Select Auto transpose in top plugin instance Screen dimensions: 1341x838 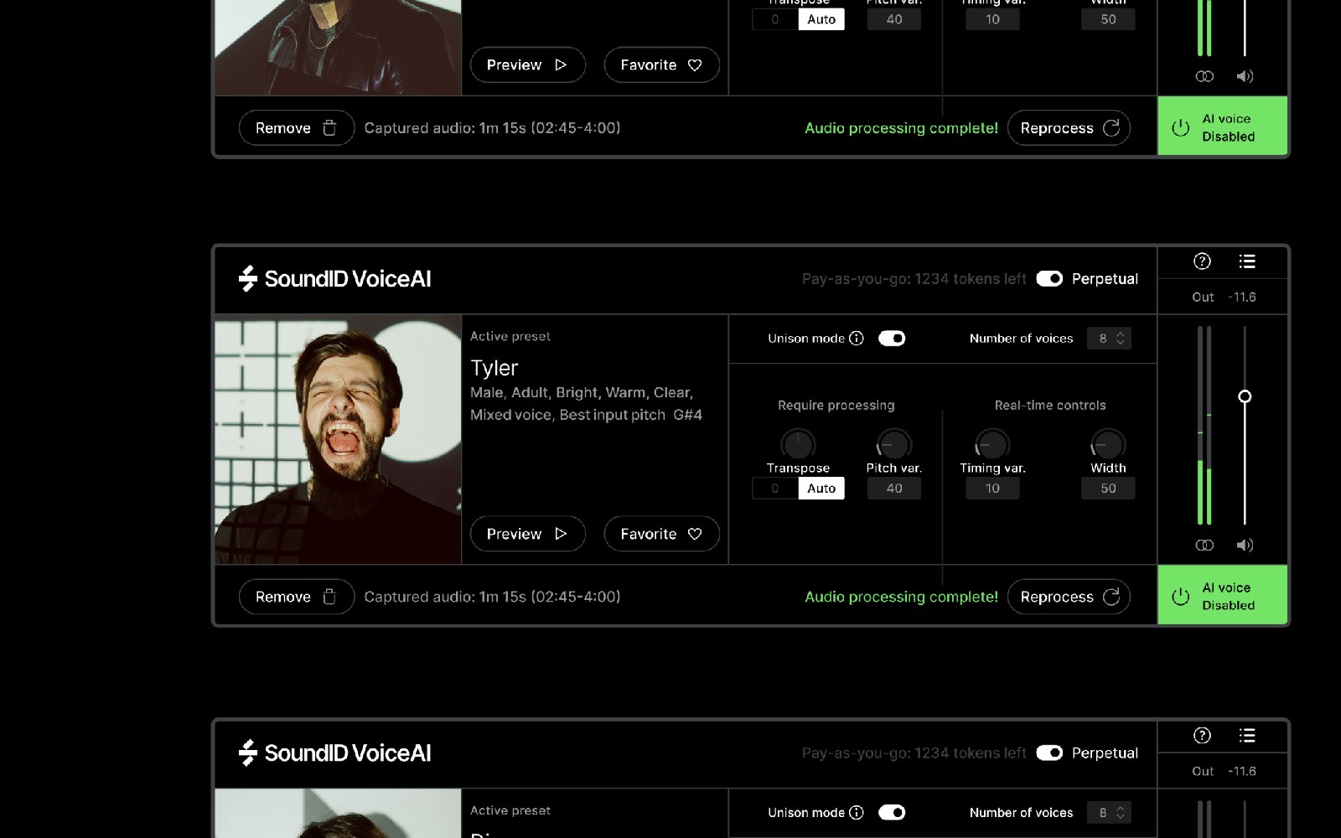pyautogui.click(x=821, y=19)
